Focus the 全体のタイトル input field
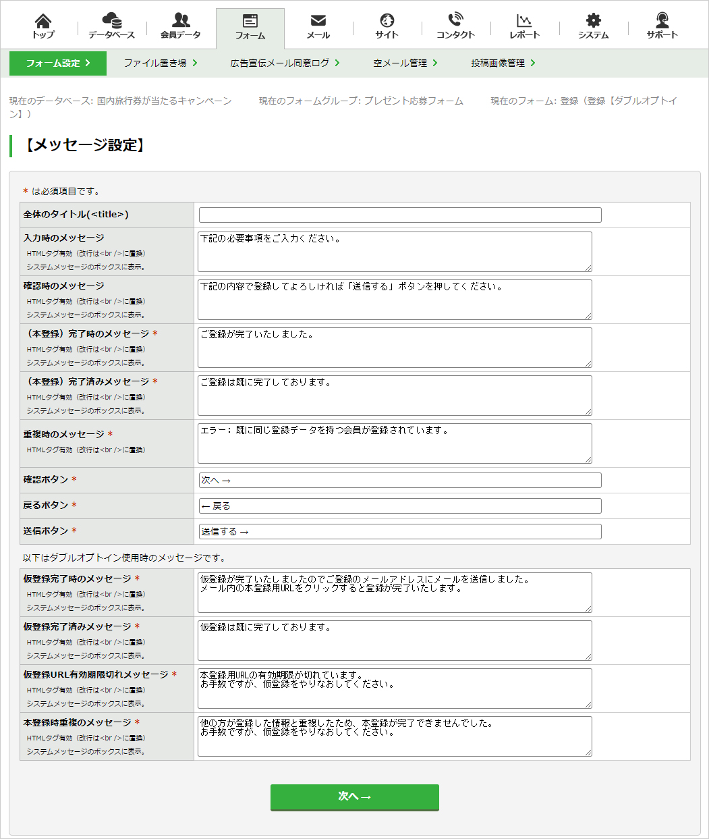The image size is (709, 839). coord(400,215)
